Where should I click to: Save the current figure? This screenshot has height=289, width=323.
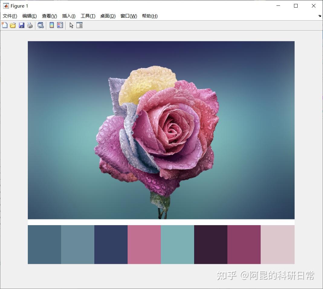pos(21,25)
